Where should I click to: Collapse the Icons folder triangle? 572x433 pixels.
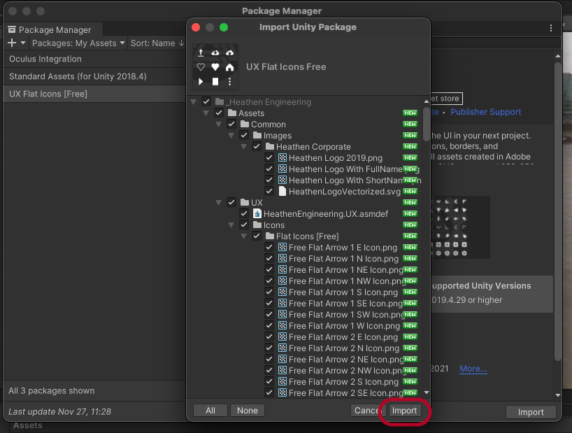[x=231, y=225]
